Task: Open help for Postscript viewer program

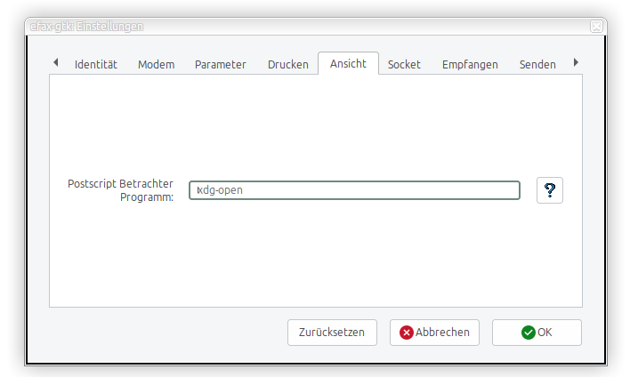Action: click(x=549, y=190)
